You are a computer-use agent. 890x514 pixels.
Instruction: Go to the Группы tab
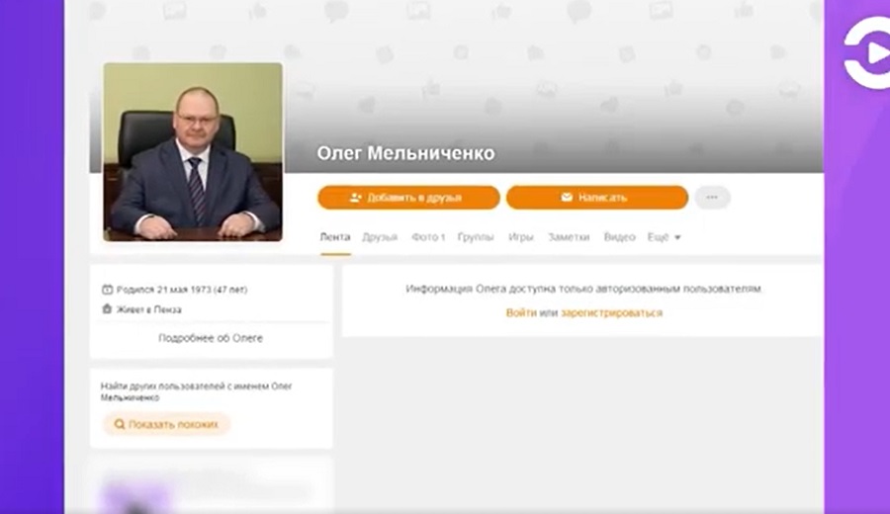pos(476,237)
